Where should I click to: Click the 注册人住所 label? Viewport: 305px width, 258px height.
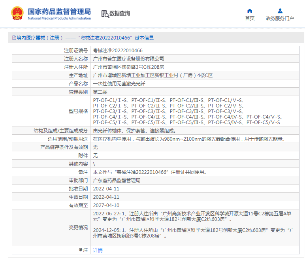click(76, 67)
